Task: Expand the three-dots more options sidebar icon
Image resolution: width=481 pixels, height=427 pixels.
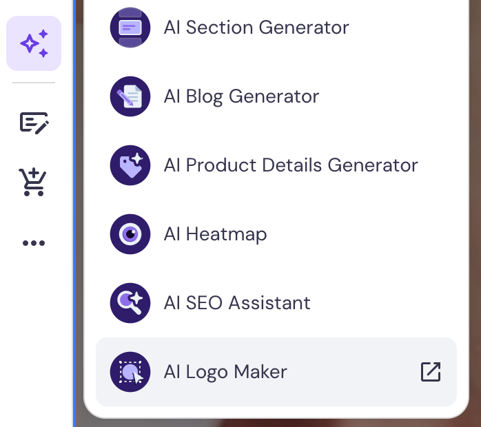Action: pyautogui.click(x=34, y=243)
